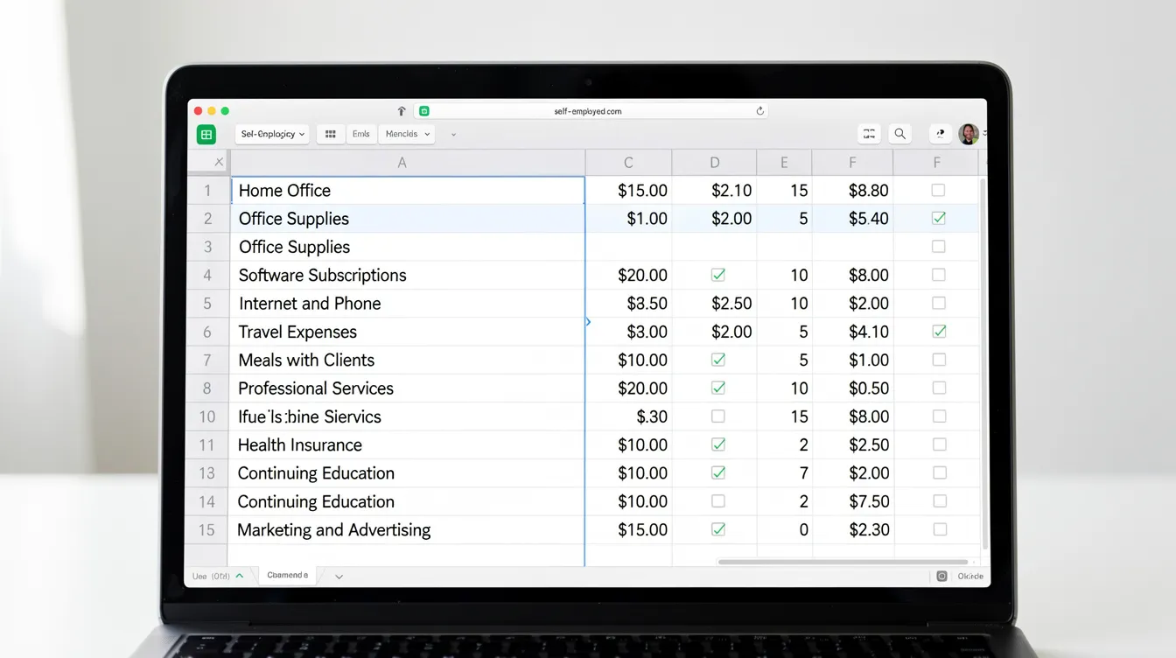Select the Continuing Education cell in row 13
1176x658 pixels.
(408, 472)
